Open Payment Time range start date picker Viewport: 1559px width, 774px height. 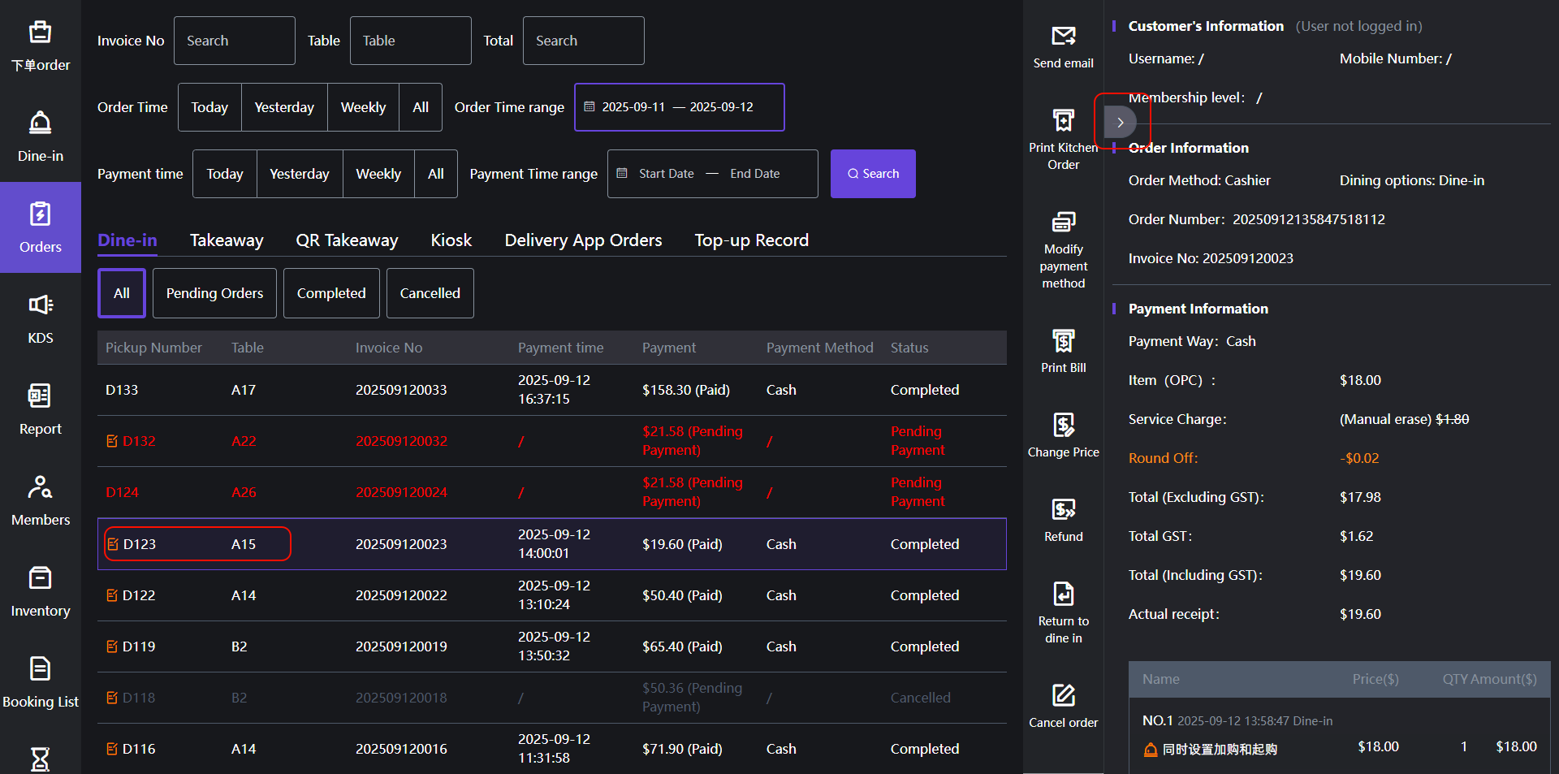(666, 174)
